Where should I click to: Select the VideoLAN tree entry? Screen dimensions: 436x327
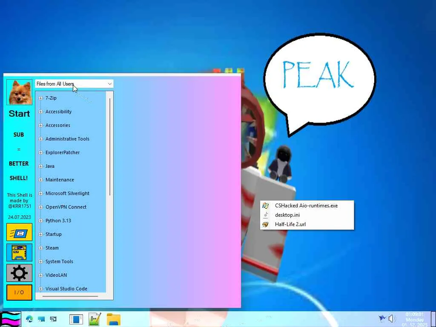coord(56,275)
